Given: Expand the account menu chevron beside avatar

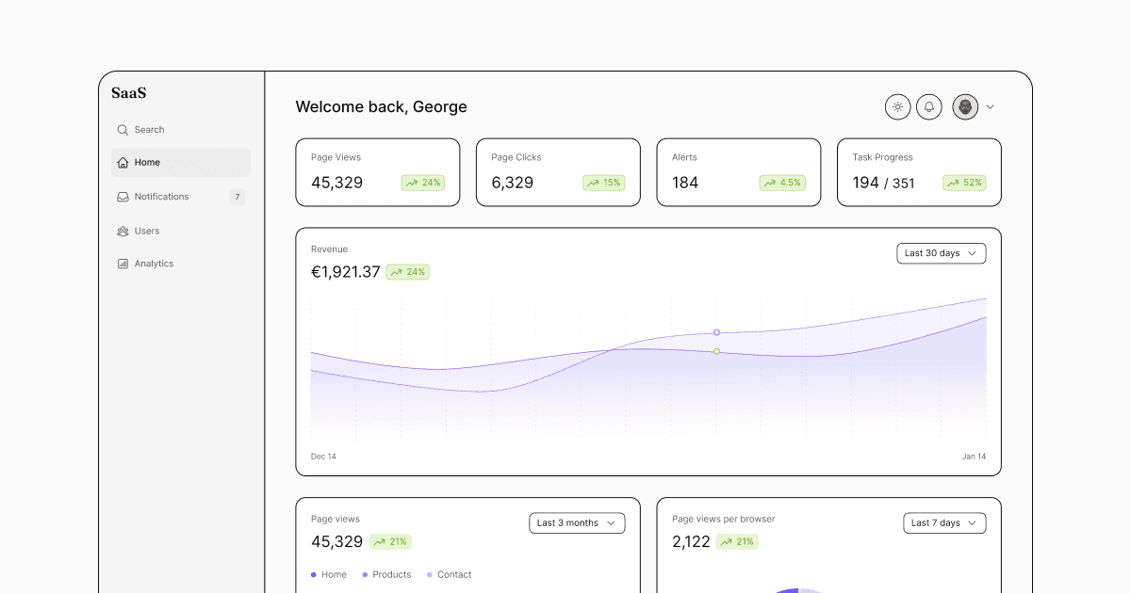Looking at the screenshot, I should [x=990, y=107].
